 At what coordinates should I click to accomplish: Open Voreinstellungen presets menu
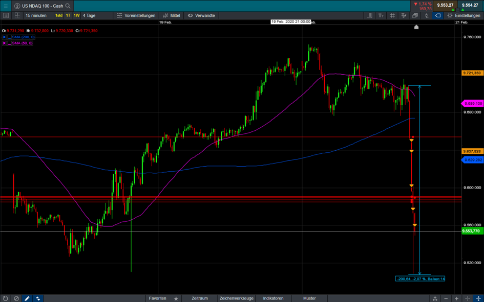pyautogui.click(x=136, y=15)
